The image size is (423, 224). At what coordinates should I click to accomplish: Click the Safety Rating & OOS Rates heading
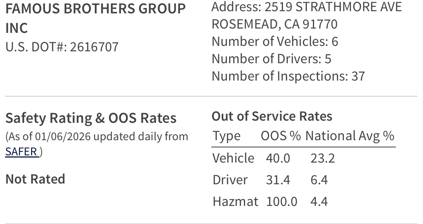(91, 118)
